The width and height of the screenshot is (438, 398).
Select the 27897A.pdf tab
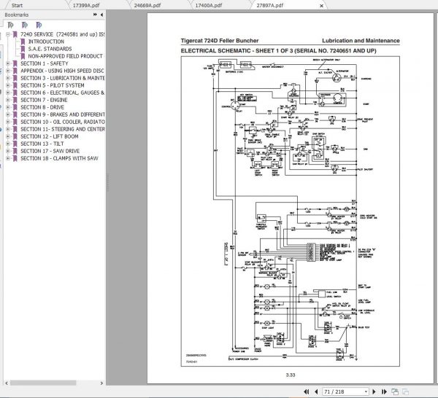tap(270, 5)
